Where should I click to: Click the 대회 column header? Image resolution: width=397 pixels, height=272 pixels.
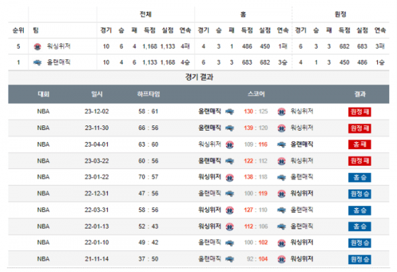point(43,94)
